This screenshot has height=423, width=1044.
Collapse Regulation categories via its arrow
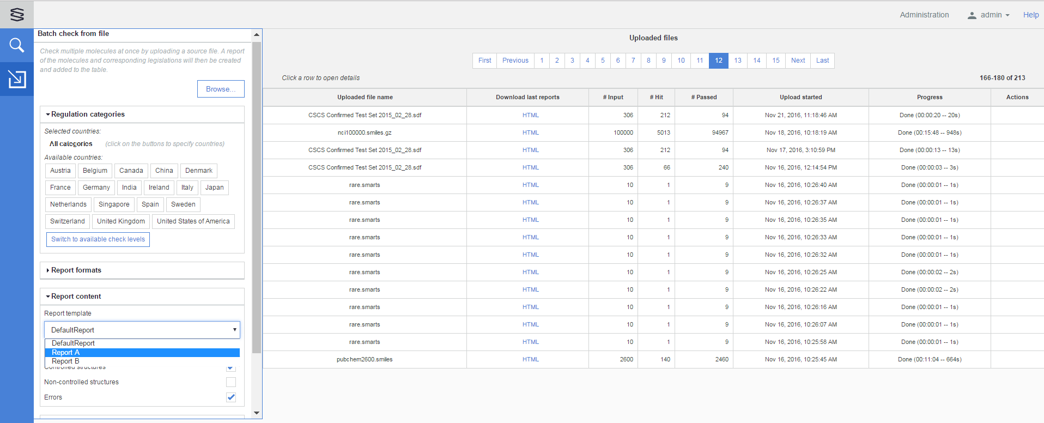click(x=48, y=114)
